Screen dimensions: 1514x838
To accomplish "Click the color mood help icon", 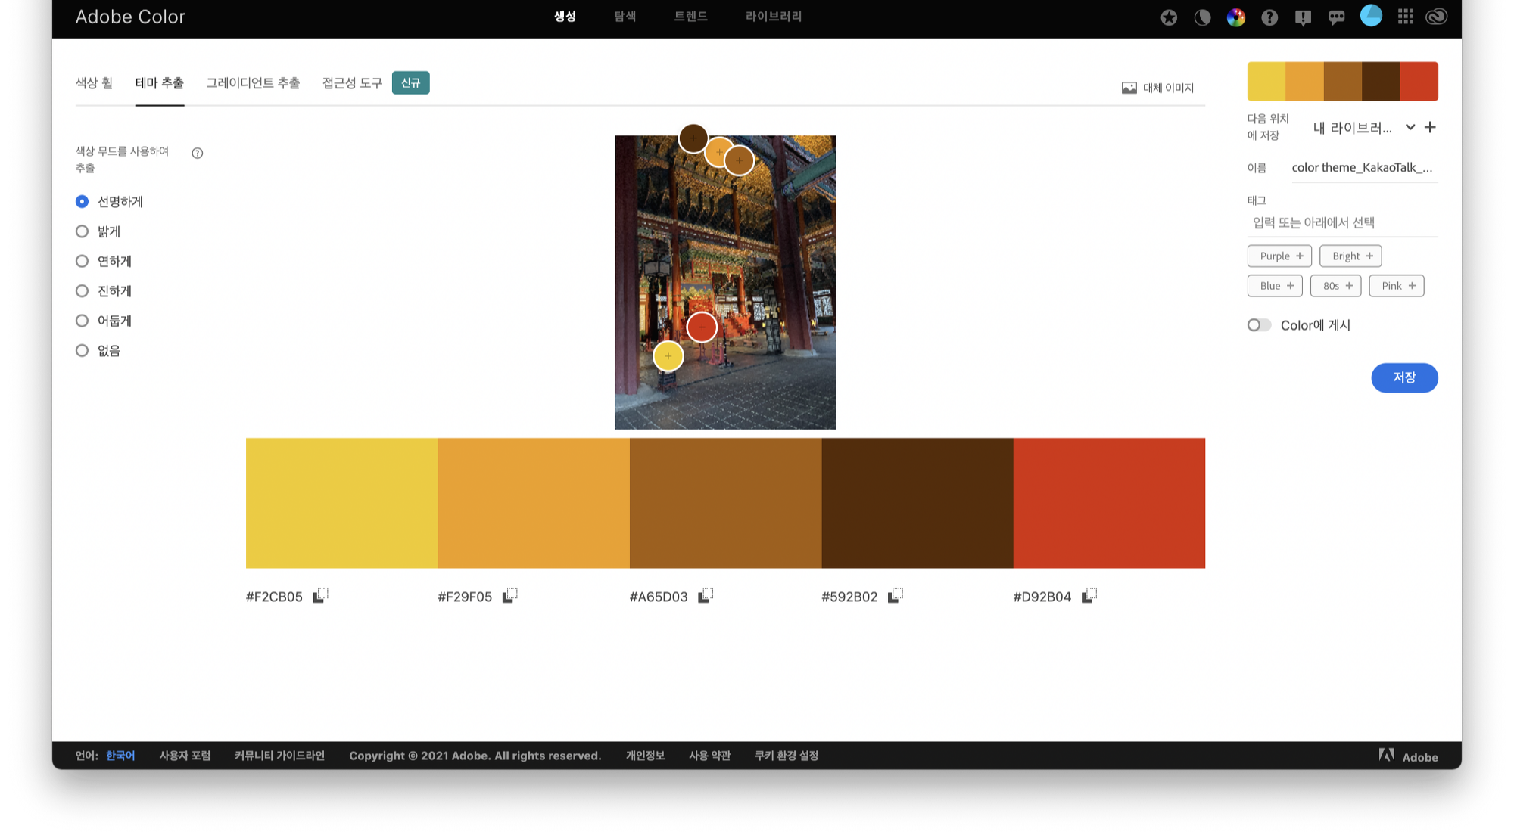I will click(198, 153).
